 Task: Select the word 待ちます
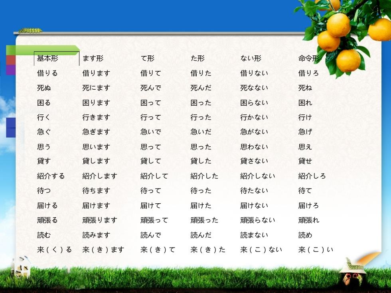(x=96, y=191)
